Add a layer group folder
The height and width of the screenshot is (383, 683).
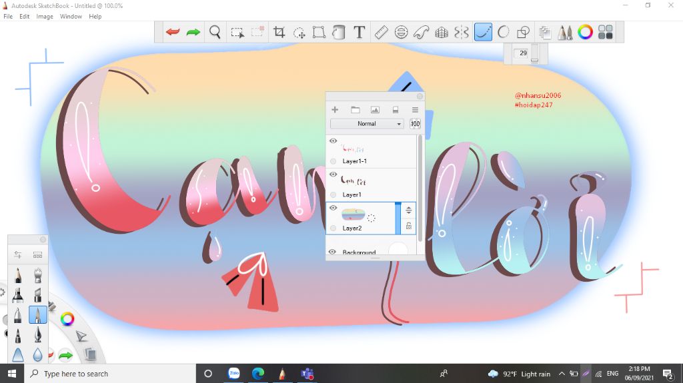[356, 110]
